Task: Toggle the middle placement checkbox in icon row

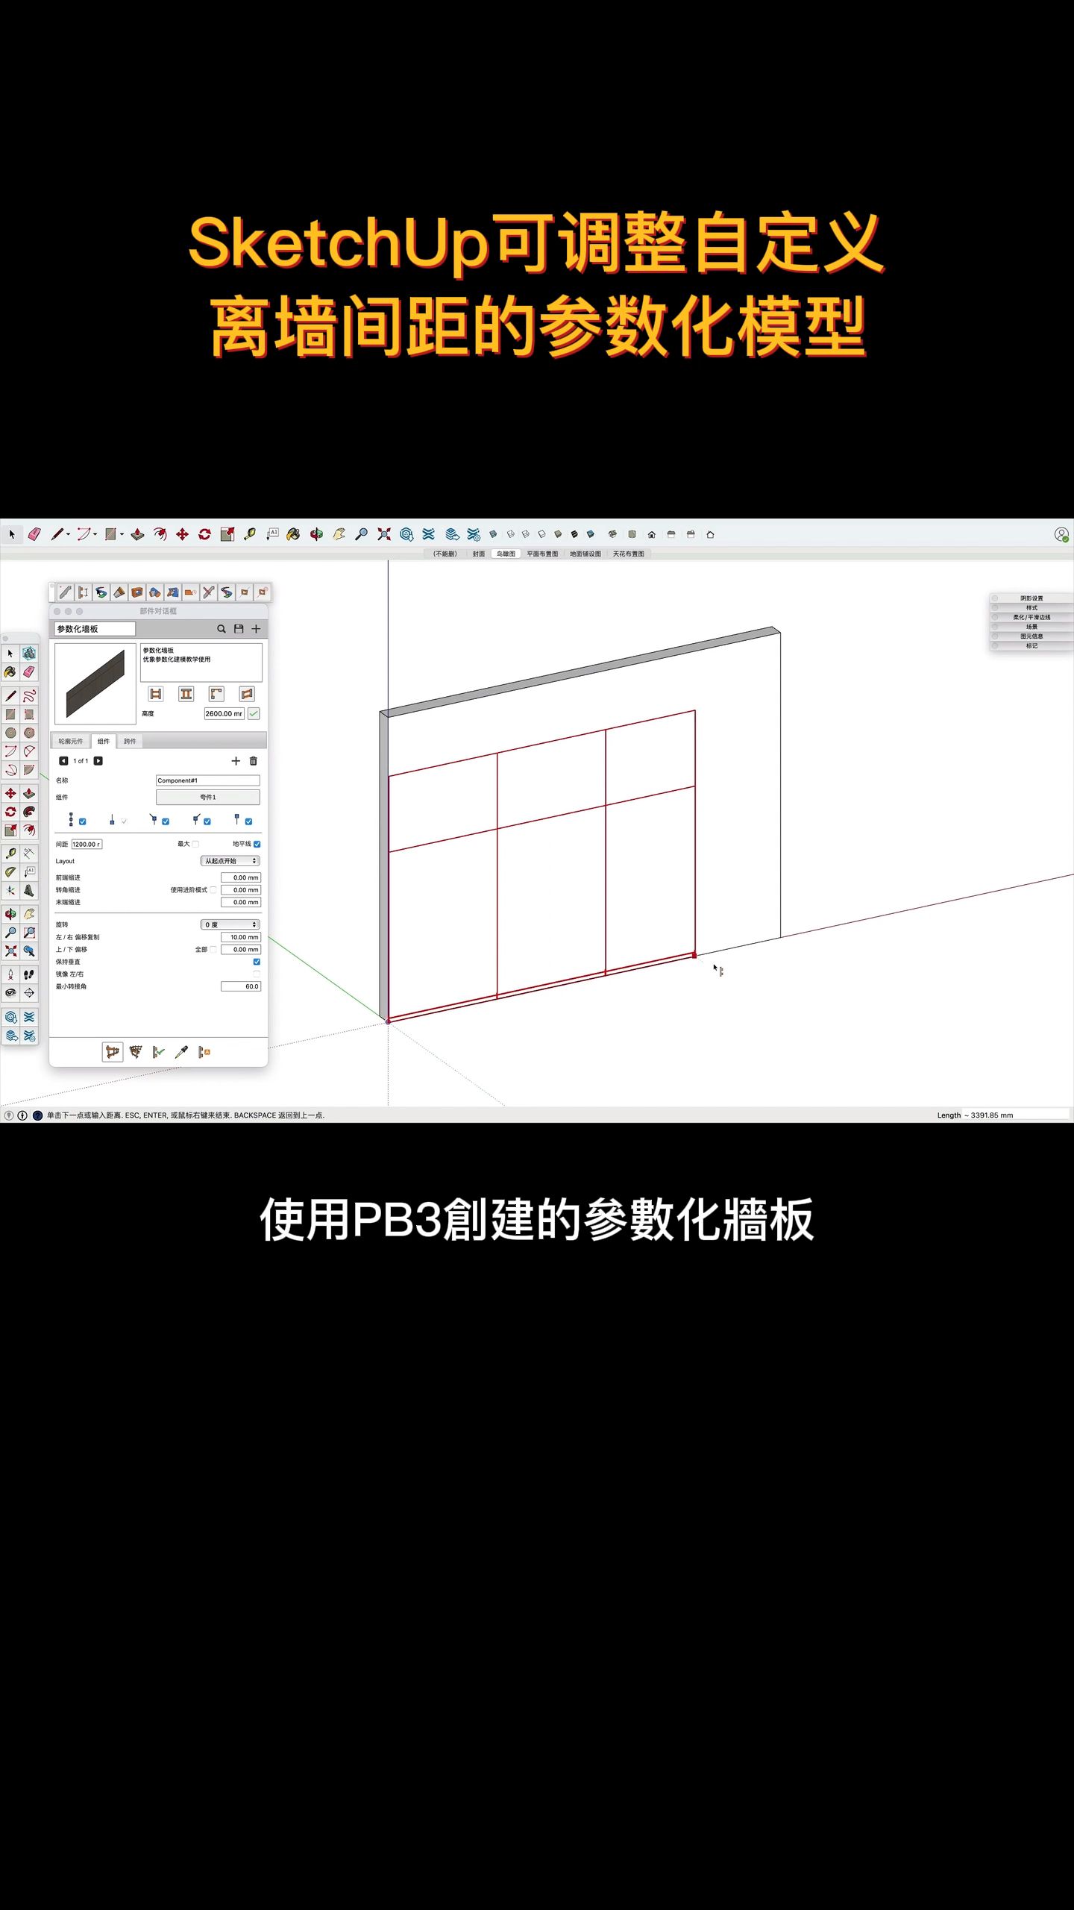Action: (166, 821)
